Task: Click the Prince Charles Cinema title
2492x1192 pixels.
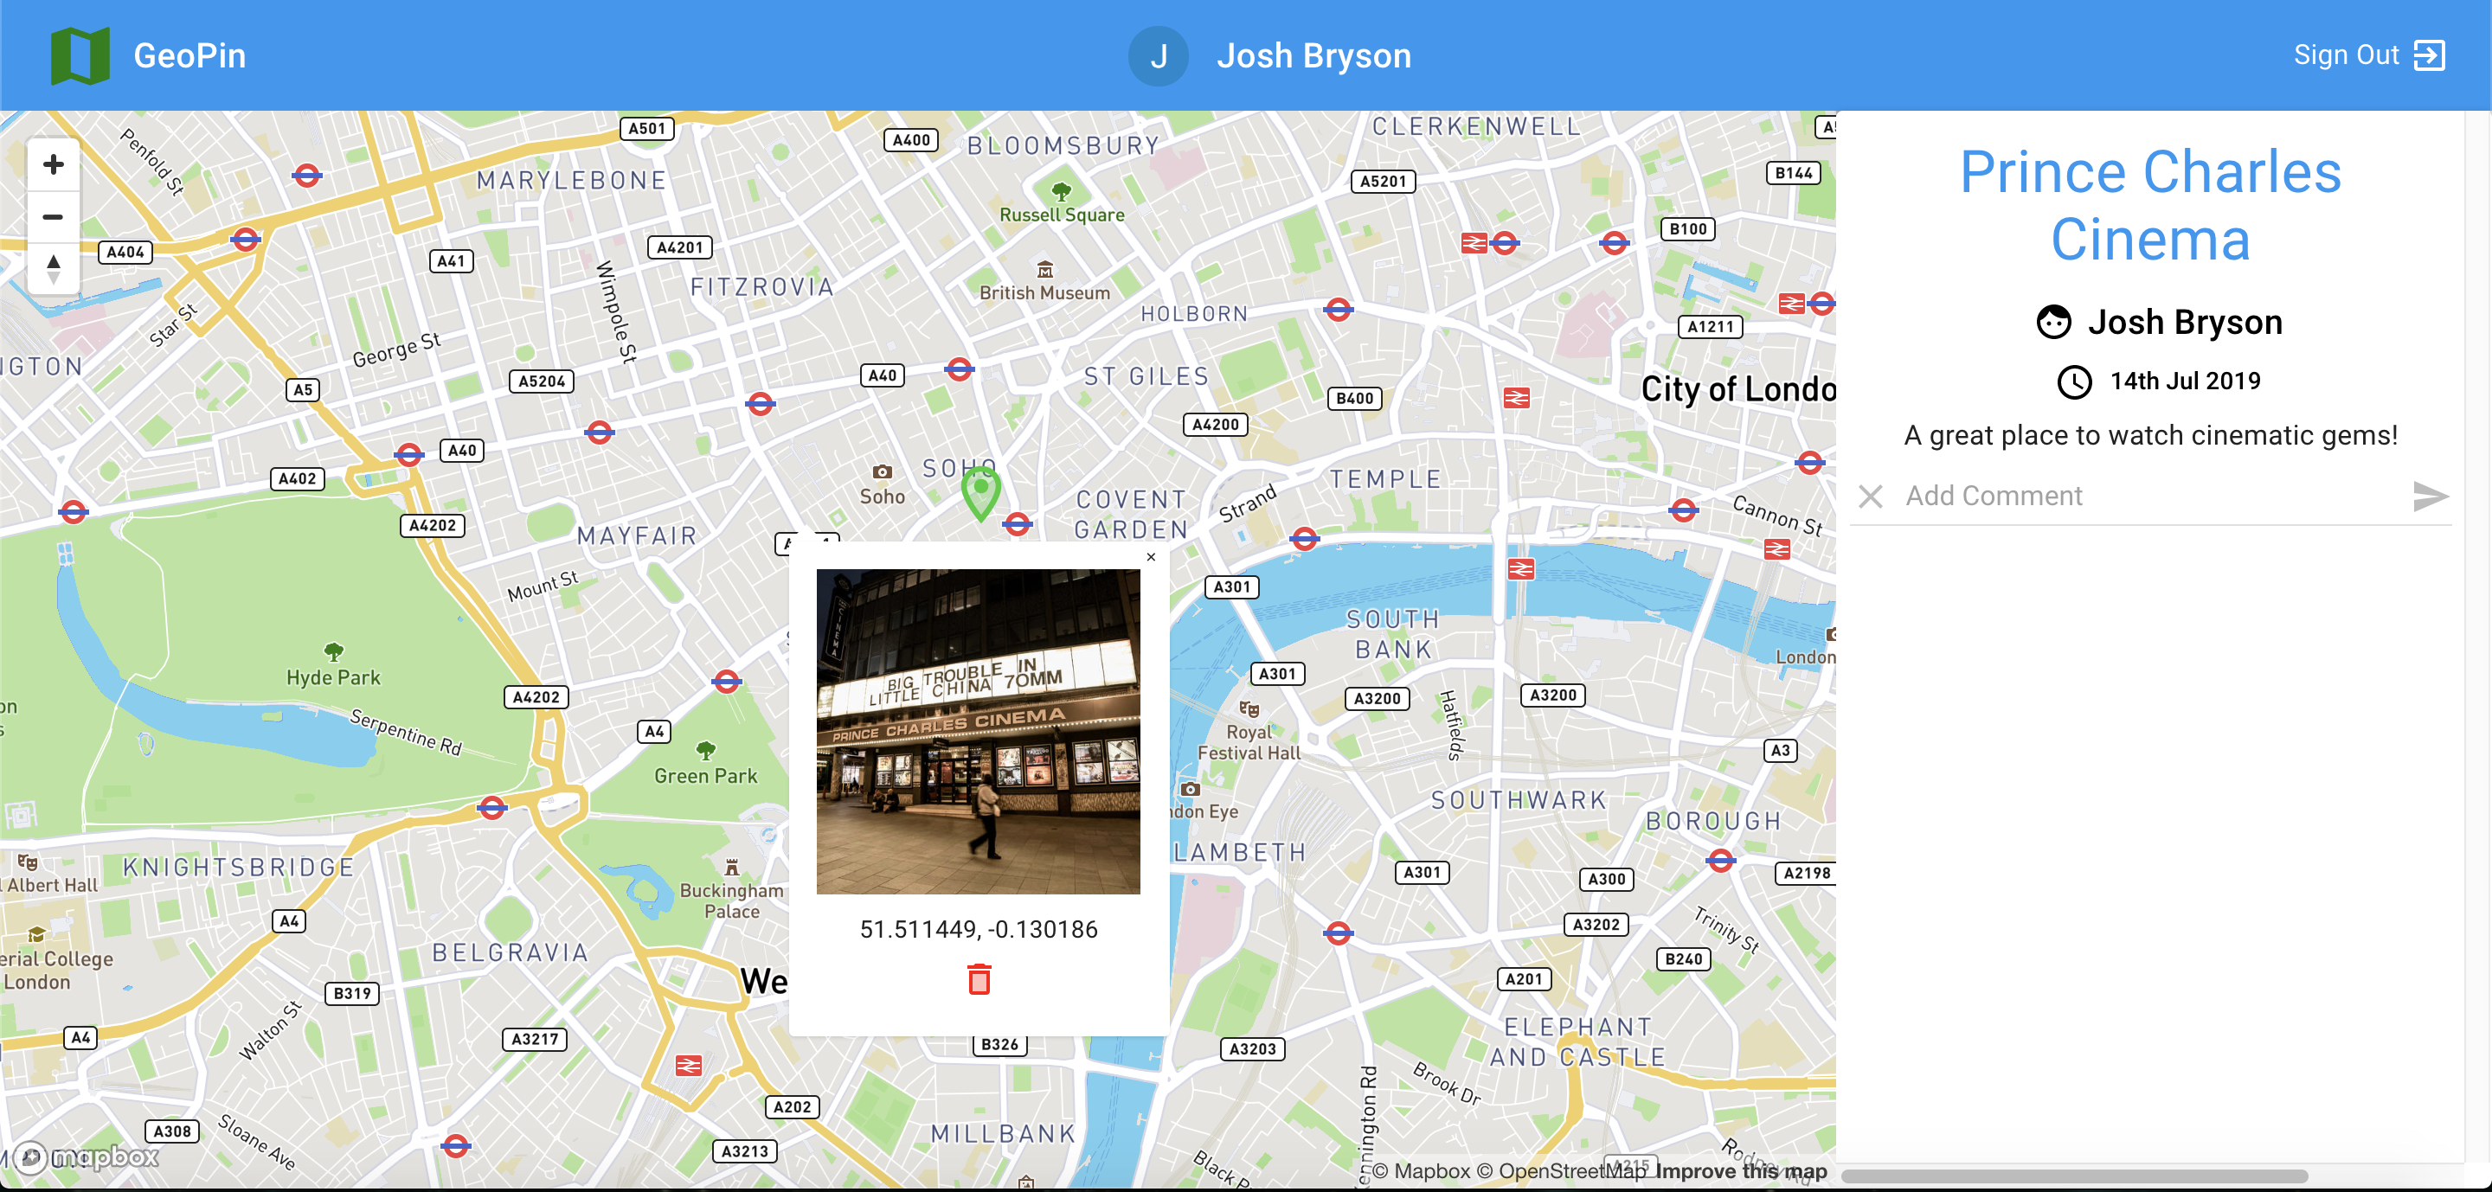Action: pos(2149,206)
